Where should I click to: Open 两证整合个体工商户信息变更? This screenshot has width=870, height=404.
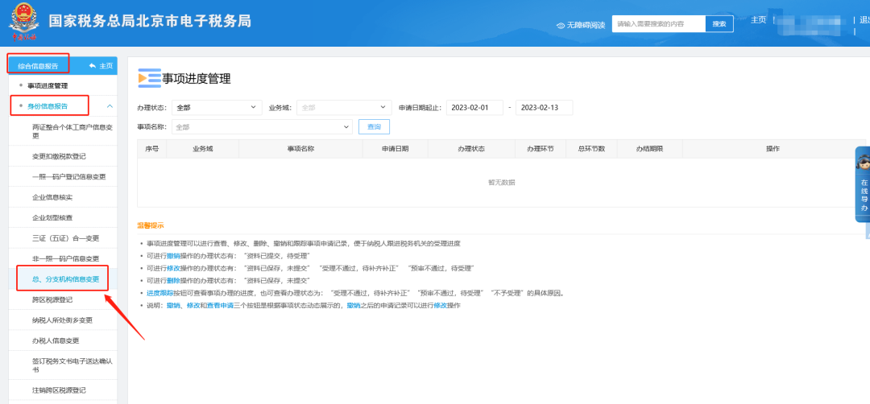(x=72, y=131)
